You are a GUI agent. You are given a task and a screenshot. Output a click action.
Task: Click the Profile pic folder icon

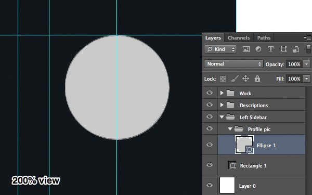(x=239, y=129)
